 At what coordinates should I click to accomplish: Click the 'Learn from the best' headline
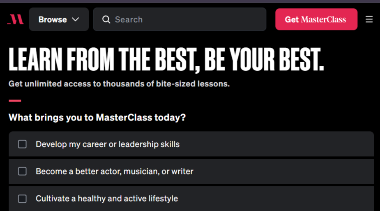click(x=166, y=59)
